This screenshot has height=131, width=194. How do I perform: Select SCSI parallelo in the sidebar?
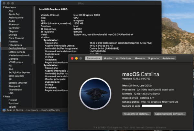click(16, 76)
